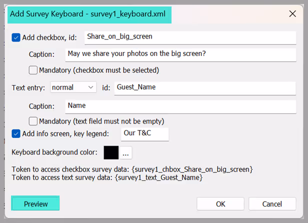
Task: Open color picker with the ellipsis button
Action: click(125, 152)
